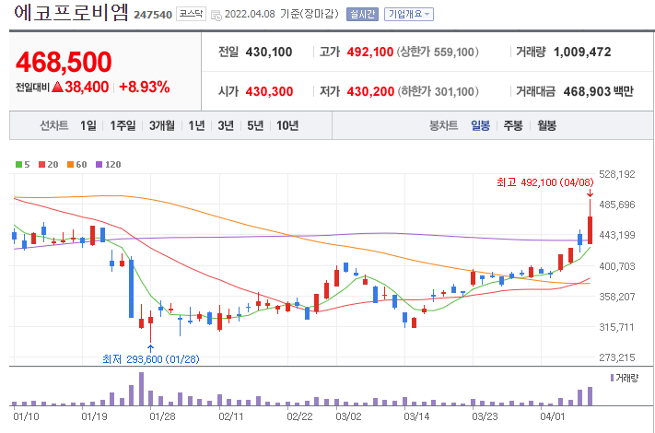Click the 선차트 label
The width and height of the screenshot is (655, 433).
53,125
